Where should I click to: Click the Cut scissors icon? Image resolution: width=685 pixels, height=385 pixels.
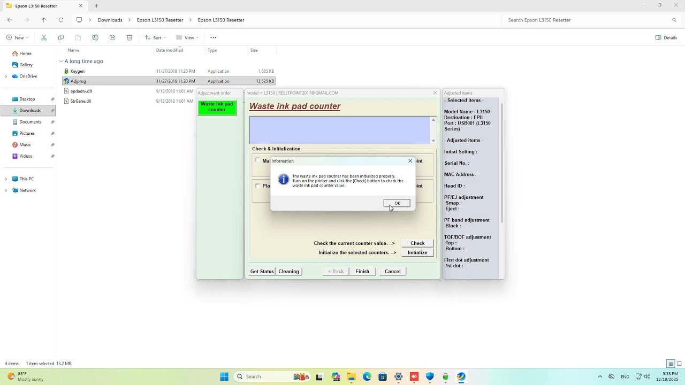tap(44, 37)
